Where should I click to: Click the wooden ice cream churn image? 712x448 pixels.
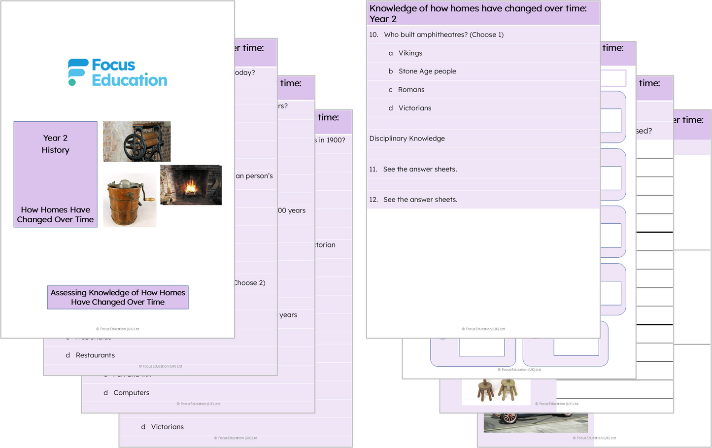[x=130, y=200]
